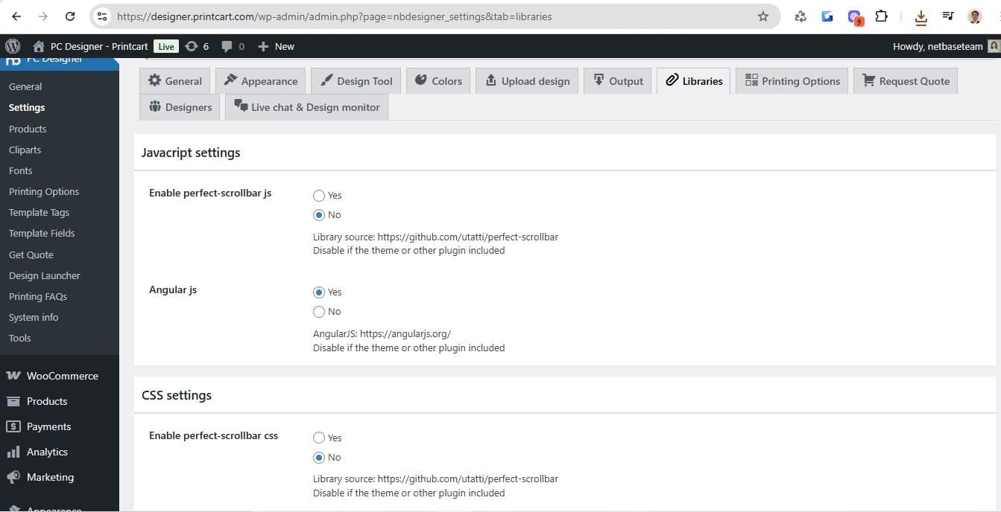1001x512 pixels.
Task: Open Fonts in the sidebar
Action: (x=21, y=170)
